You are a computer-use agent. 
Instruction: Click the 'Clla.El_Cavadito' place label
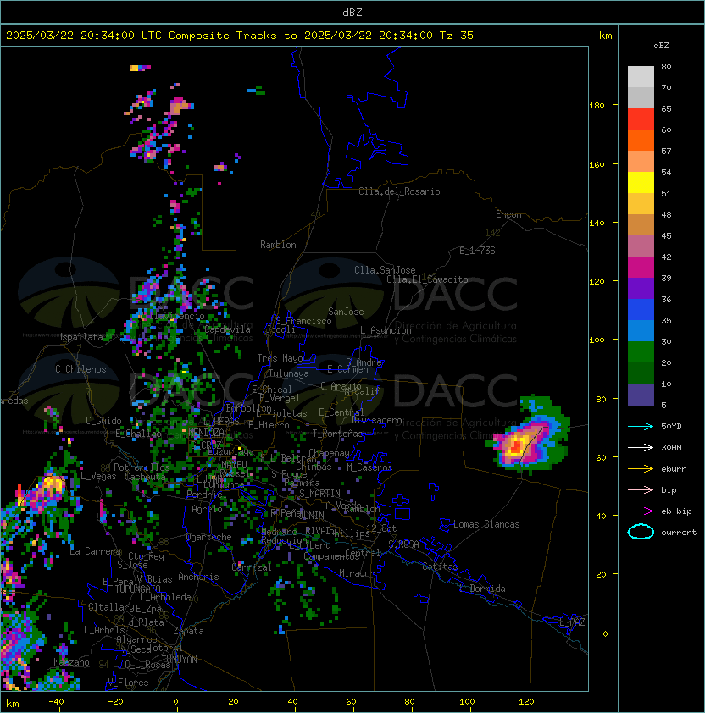pyautogui.click(x=427, y=279)
